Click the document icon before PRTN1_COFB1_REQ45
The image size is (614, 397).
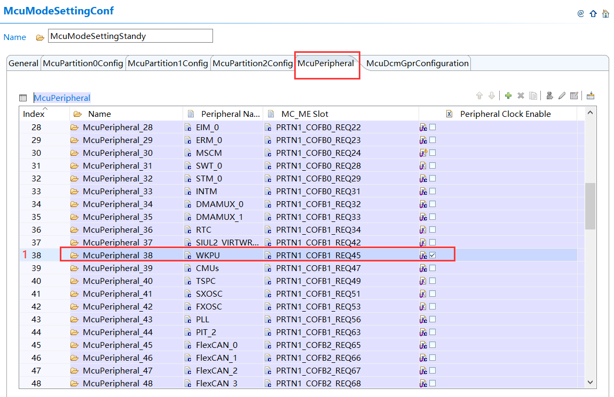point(268,255)
